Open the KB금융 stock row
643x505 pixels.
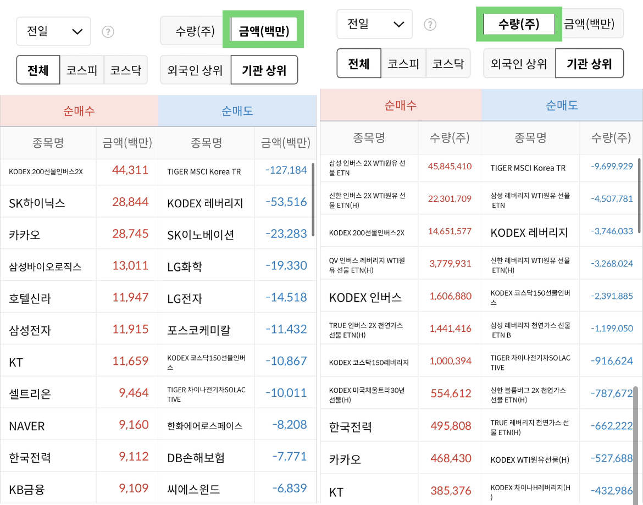point(27,490)
